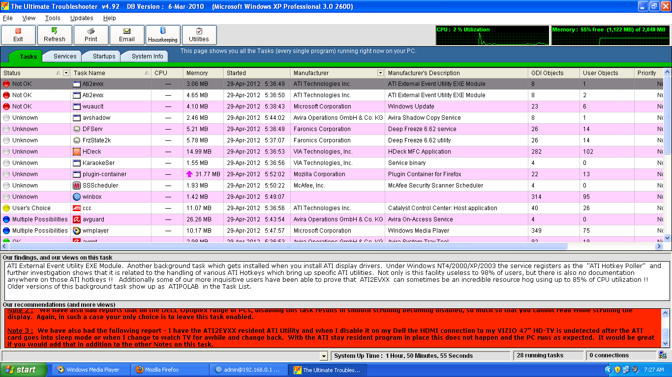Open the Updates menu
Screen dimensions: 672x377
tap(82, 18)
